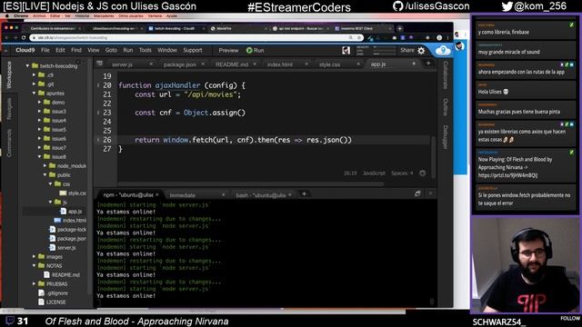Close the index.html editor tab

pos(306,64)
